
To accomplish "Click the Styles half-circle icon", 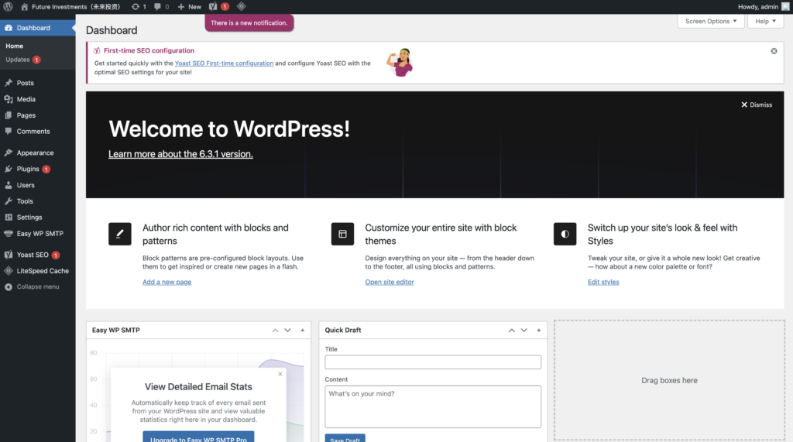I will click(x=565, y=234).
